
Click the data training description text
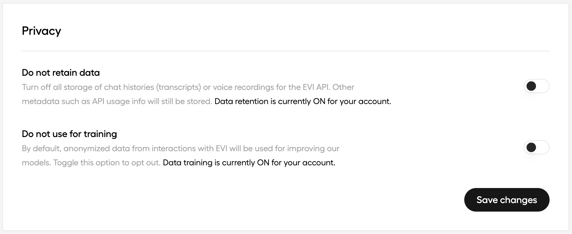(181, 148)
